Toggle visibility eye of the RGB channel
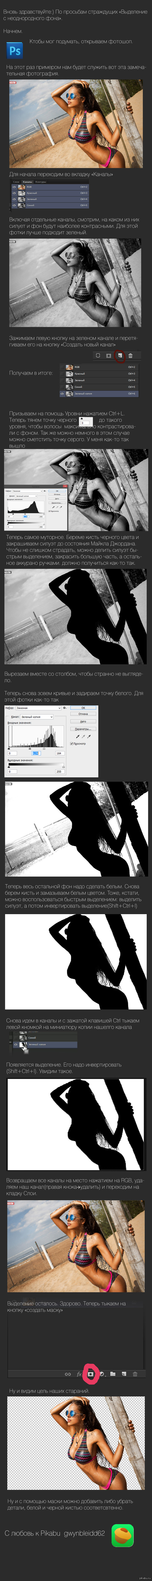Image resolution: width=152 pixels, height=1581 pixels. 15,187
